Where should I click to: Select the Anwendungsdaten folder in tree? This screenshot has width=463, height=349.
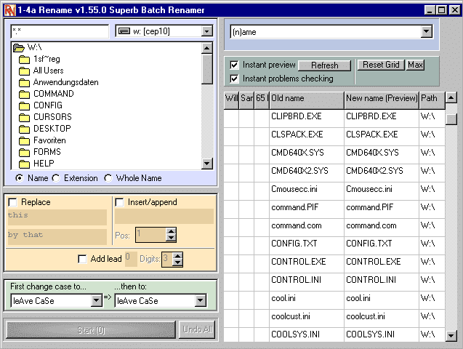click(65, 82)
